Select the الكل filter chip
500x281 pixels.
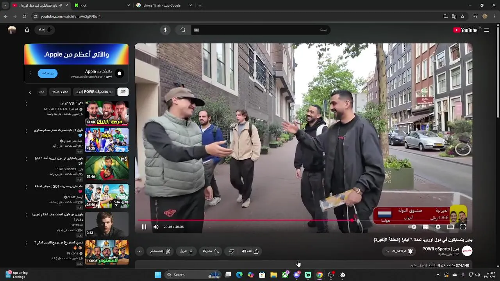[123, 92]
